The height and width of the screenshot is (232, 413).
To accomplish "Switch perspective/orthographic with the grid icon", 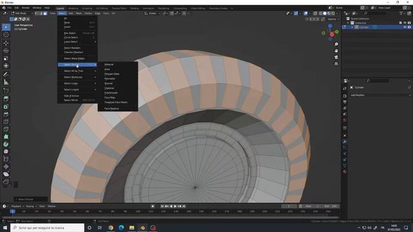I will tap(336, 64).
